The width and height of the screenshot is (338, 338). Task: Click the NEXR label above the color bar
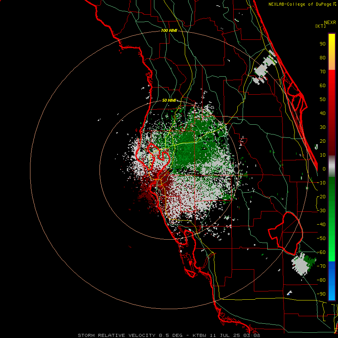(x=330, y=23)
